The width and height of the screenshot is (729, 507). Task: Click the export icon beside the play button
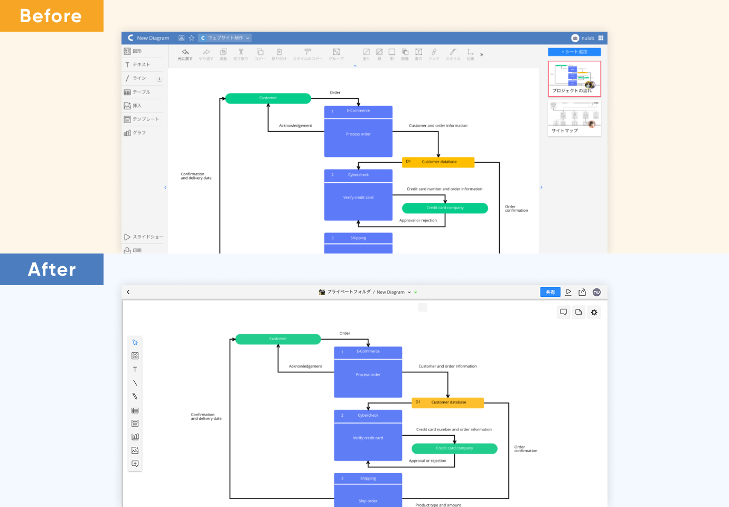[582, 292]
